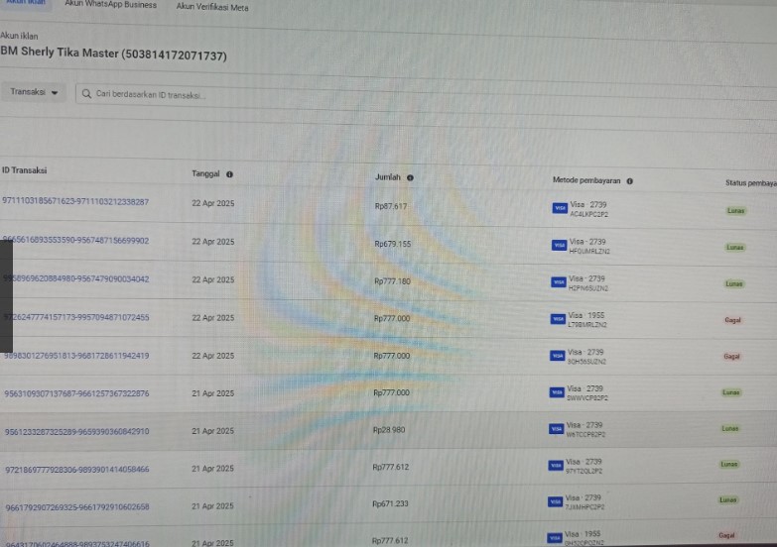Image resolution: width=777 pixels, height=547 pixels.
Task: Click the info icon next to Tanggal
Action: pyautogui.click(x=229, y=174)
